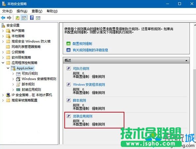Click the 脚本规则 scroll icon in tree

[x=18, y=84]
